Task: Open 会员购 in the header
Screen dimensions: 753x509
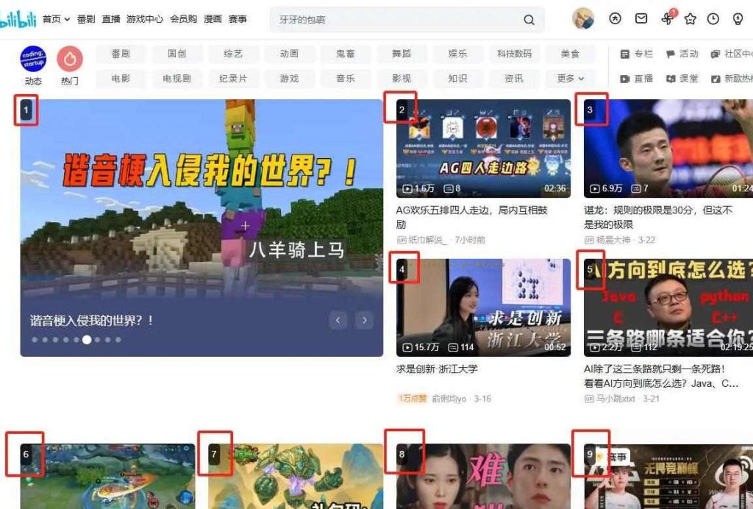Action: click(x=183, y=19)
